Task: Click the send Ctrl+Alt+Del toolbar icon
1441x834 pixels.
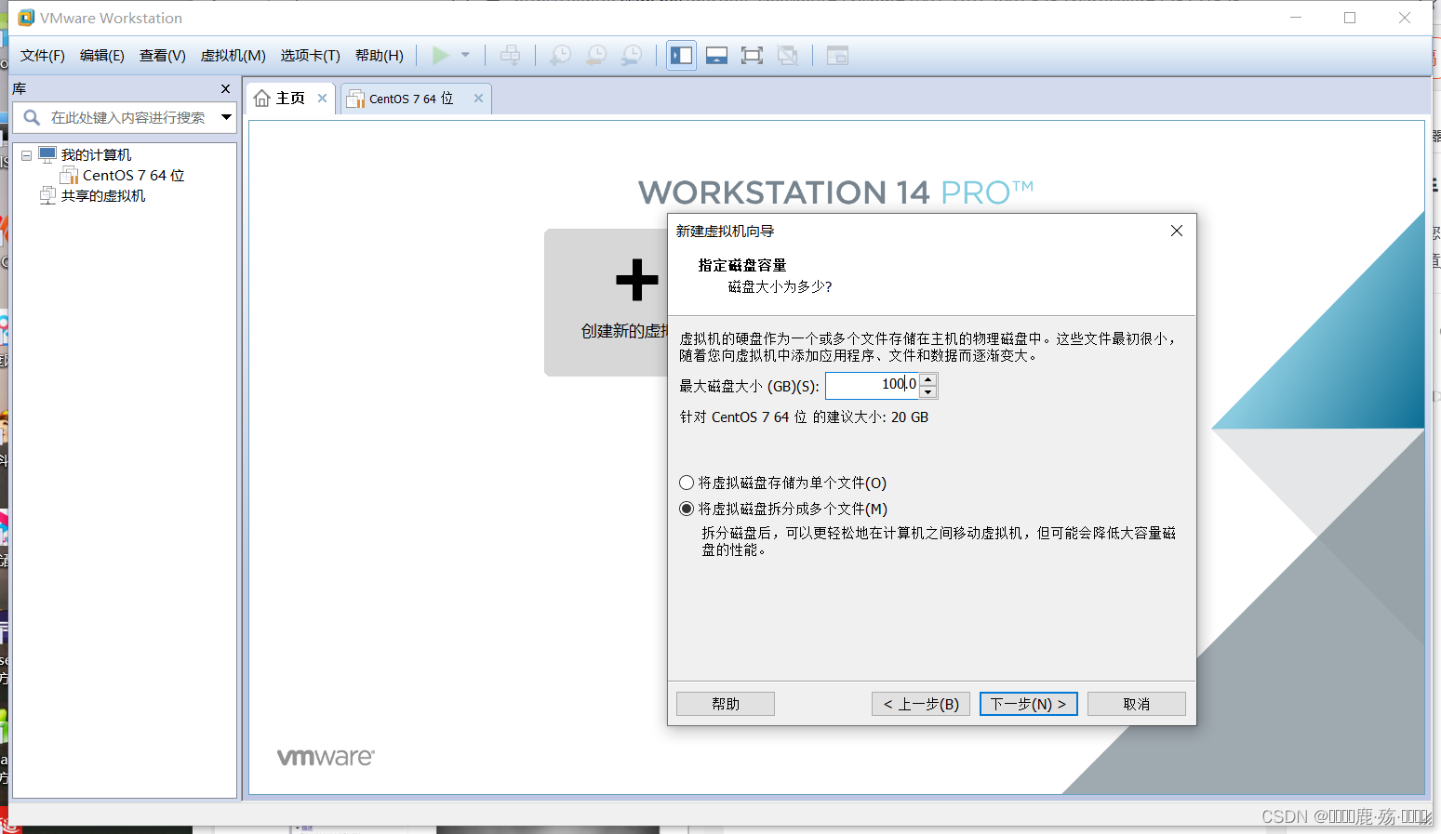Action: [510, 56]
